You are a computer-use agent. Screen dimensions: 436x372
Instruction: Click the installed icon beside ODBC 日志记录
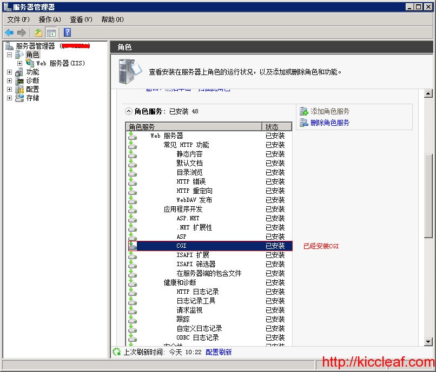[x=133, y=337]
